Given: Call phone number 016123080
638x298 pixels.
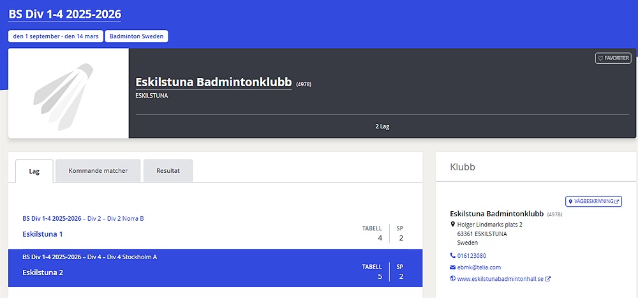Looking at the screenshot, I should [x=471, y=256].
